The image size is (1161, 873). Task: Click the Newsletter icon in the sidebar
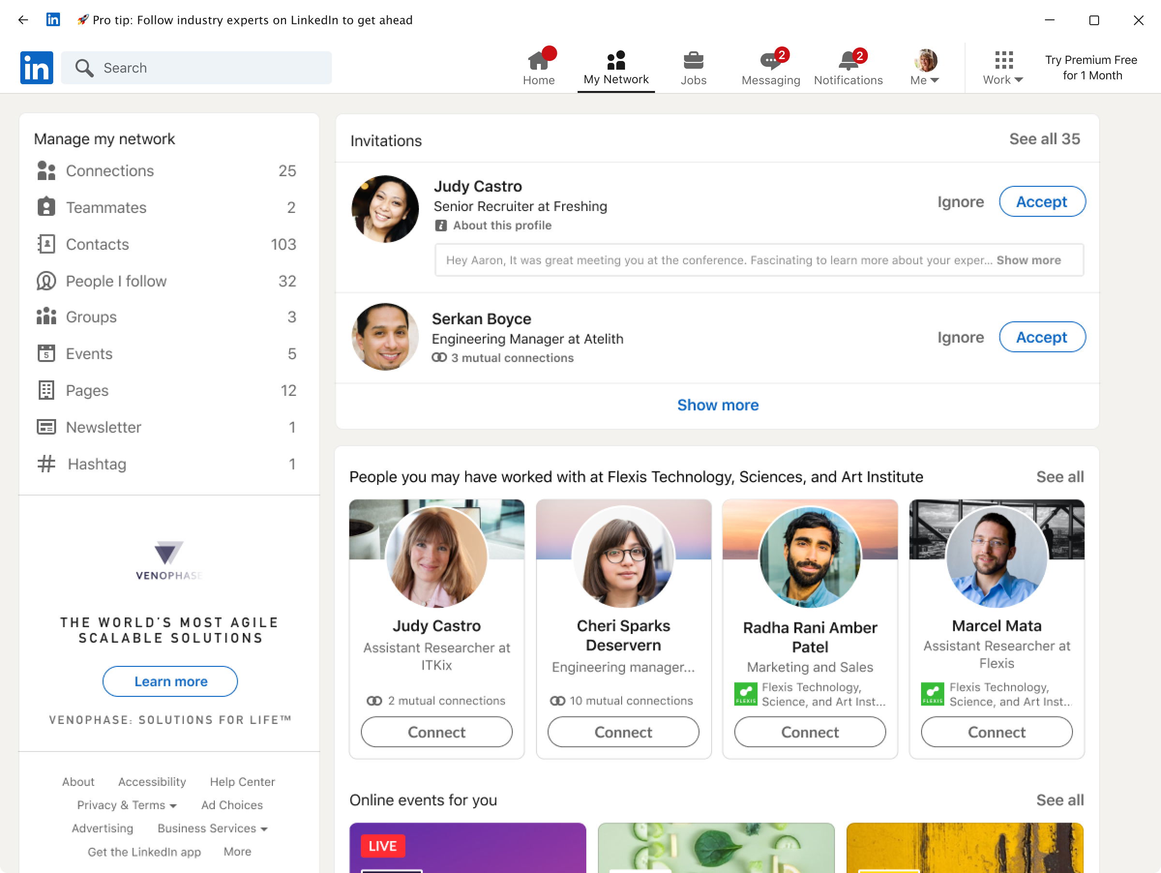point(46,427)
